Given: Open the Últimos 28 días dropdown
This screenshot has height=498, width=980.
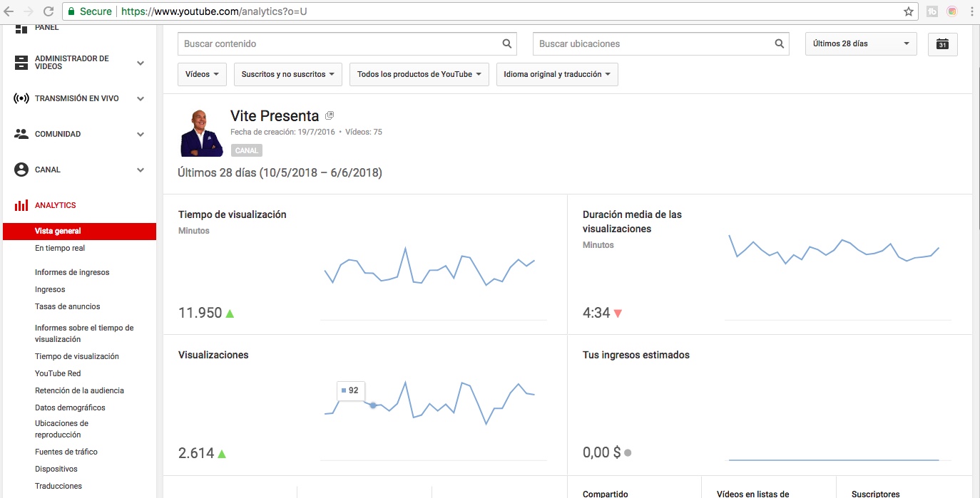Looking at the screenshot, I should pos(861,43).
